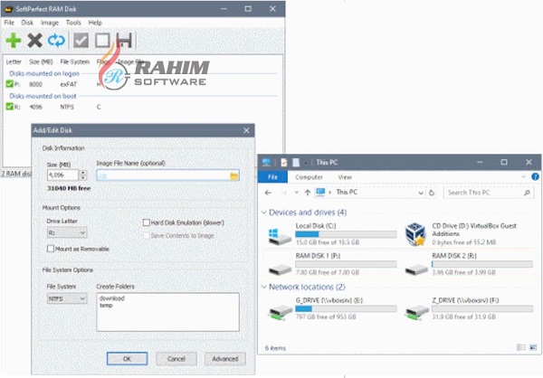Click the G_DRIVE usage bar
This screenshot has width=543, height=378.
(x=346, y=308)
